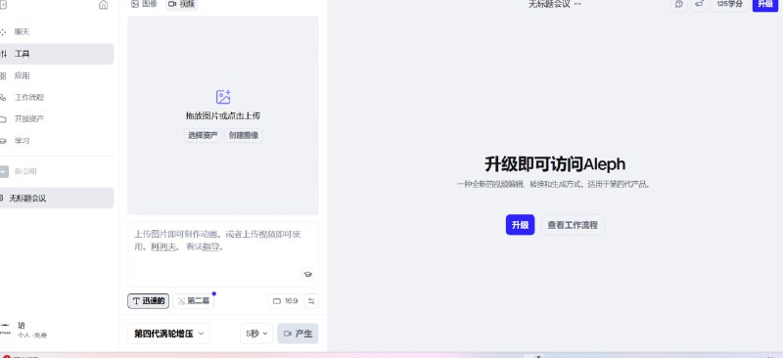This screenshot has height=358, width=783.
Task: Toggle the 第二幕 mode button
Action: (x=194, y=301)
